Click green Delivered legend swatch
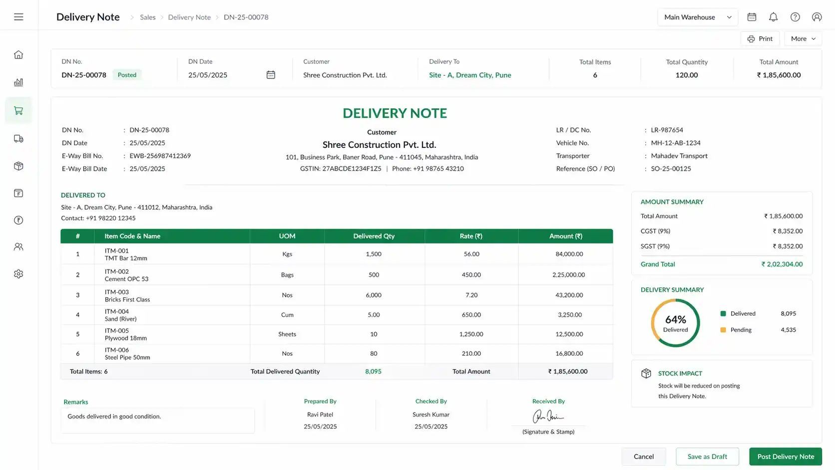The image size is (835, 470). click(x=723, y=314)
